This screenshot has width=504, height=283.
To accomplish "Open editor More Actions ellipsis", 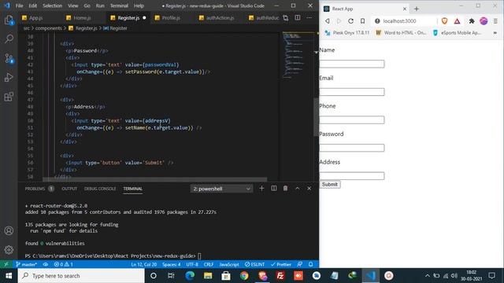I will tap(309, 18).
